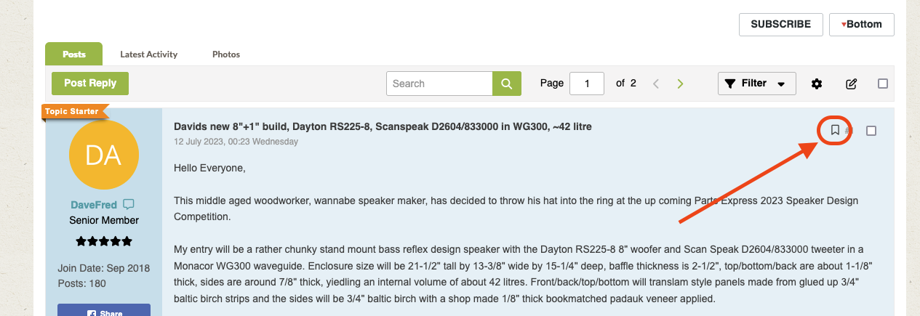The image size is (920, 316).
Task: Go to next page with green arrow
Action: 680,84
